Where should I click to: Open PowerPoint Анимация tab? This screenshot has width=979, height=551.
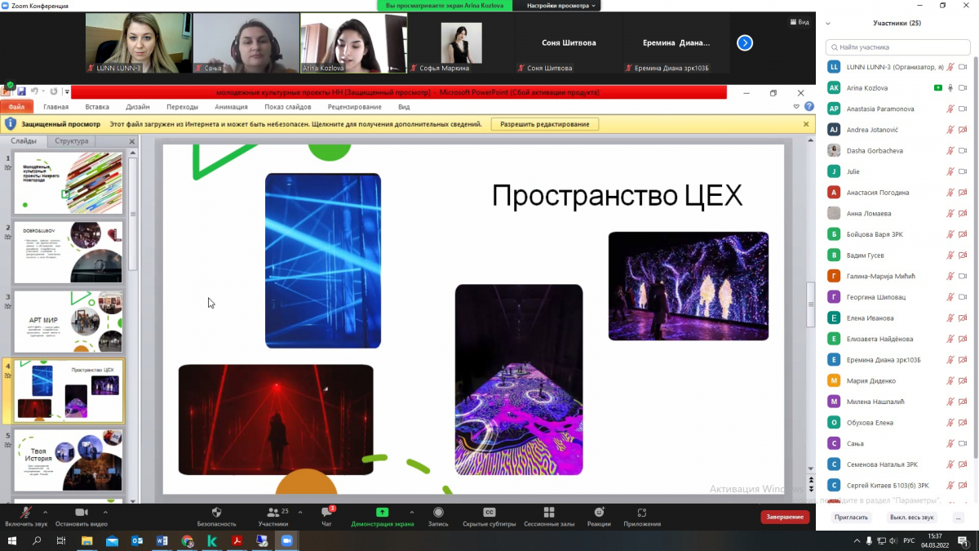click(232, 107)
